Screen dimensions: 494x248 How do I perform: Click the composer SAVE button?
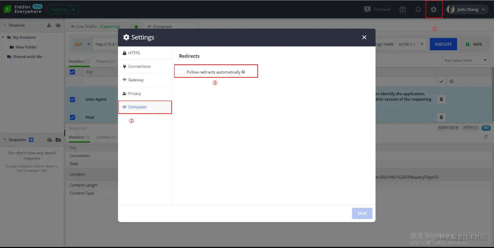[474, 44]
